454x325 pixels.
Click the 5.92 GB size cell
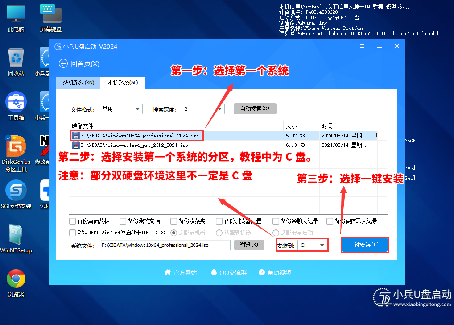coord(295,136)
